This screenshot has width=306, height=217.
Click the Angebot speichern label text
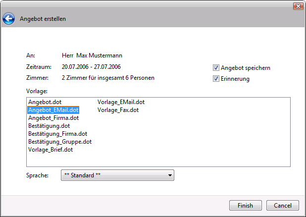(246, 68)
